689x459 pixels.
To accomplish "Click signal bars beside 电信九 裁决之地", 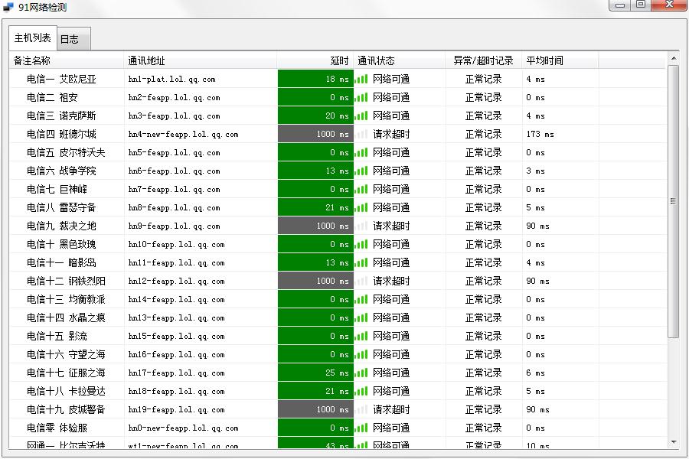I will point(362,226).
